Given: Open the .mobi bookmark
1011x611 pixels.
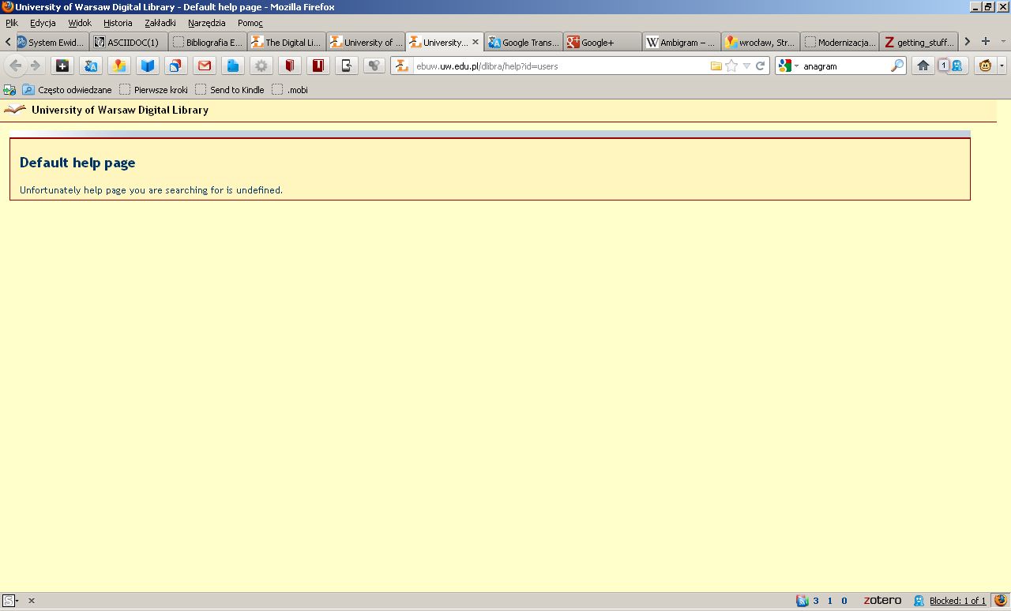Looking at the screenshot, I should 290,90.
